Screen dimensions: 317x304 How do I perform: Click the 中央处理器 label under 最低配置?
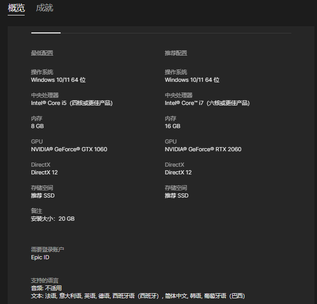point(45,95)
